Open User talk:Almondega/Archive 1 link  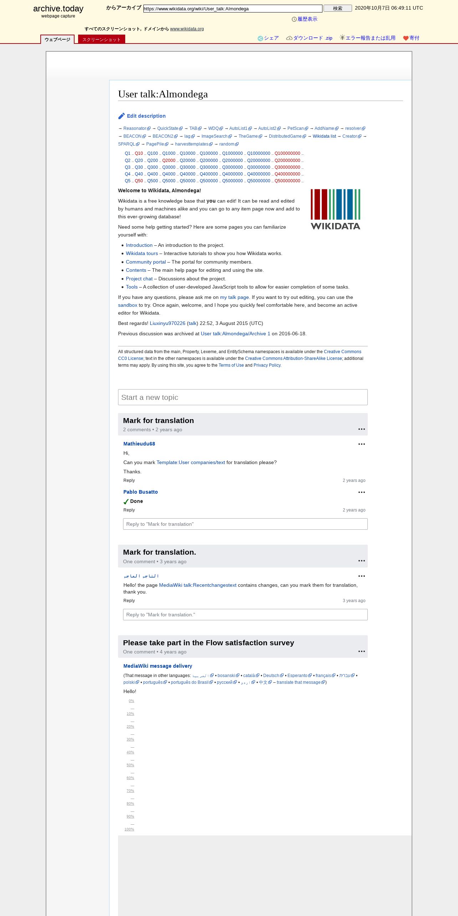[235, 334]
